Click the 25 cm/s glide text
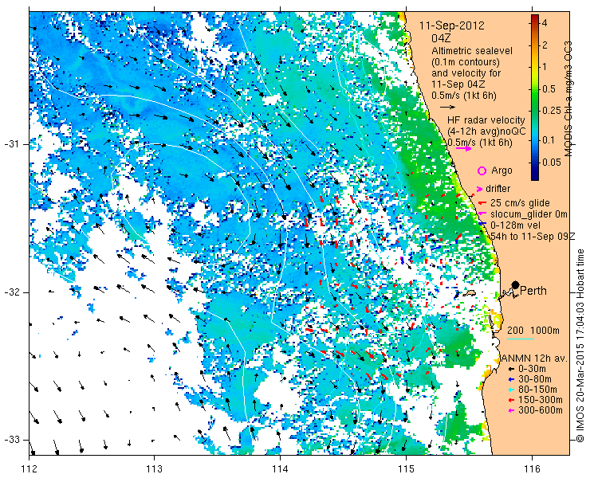Viewport: 590px width, 478px height. point(520,203)
